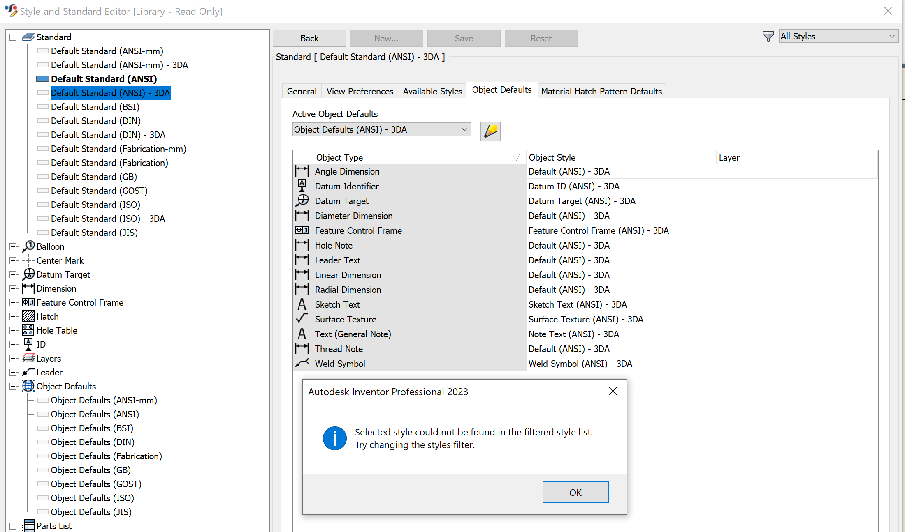Image resolution: width=905 pixels, height=532 pixels.
Task: Click the Surface Texture checkmark icon
Action: (x=302, y=318)
